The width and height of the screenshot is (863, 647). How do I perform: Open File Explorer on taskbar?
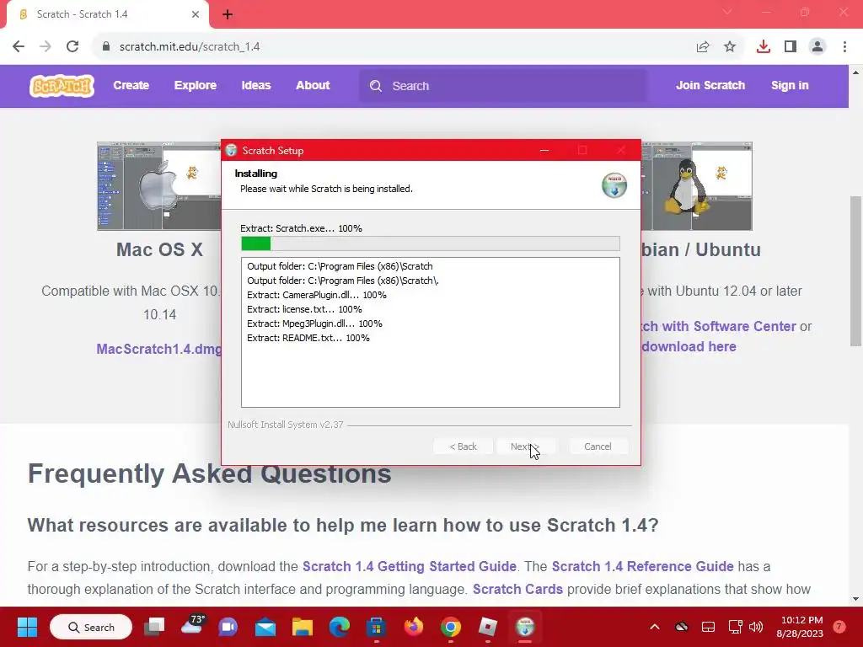pyautogui.click(x=303, y=627)
